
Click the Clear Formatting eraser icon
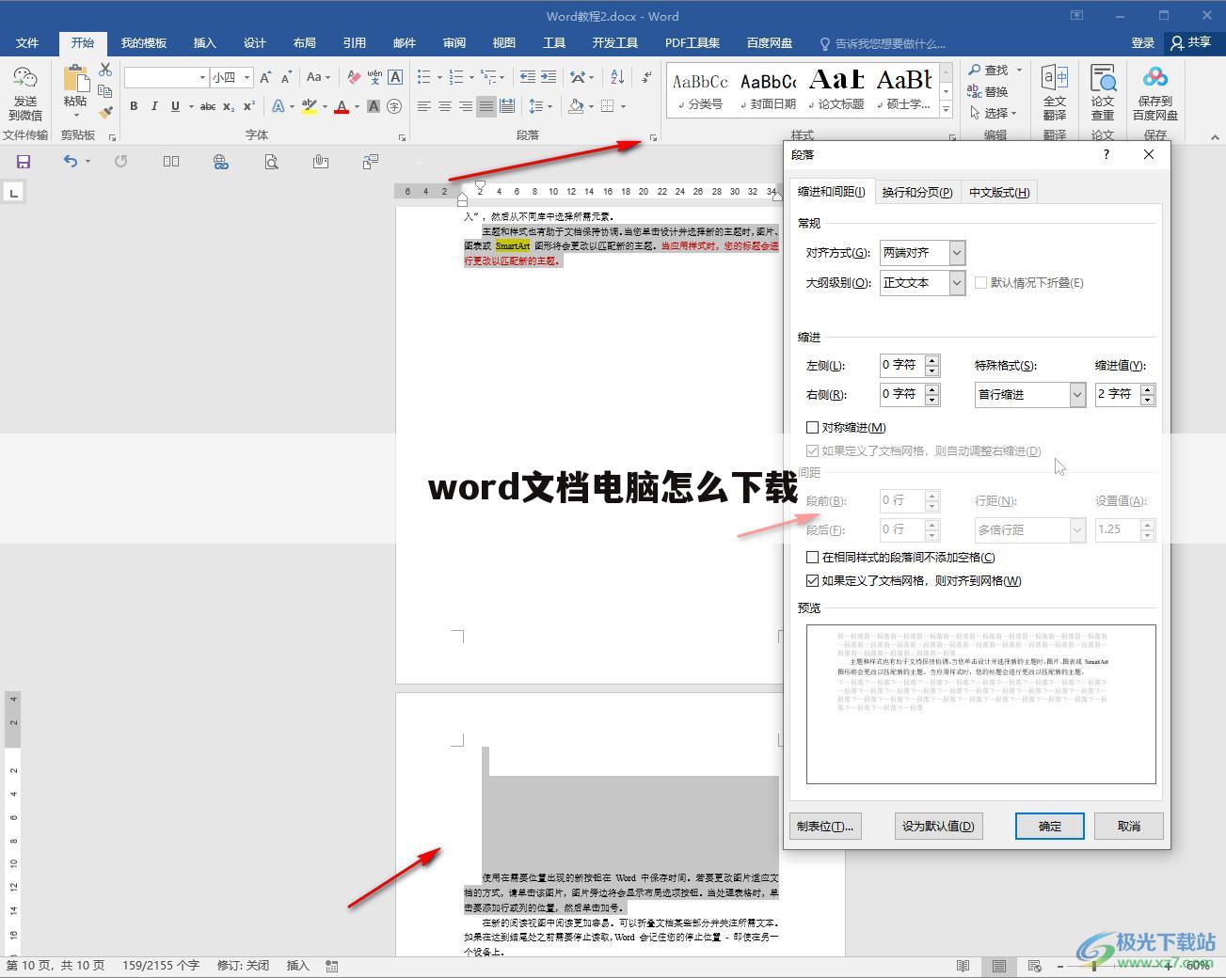pyautogui.click(x=353, y=77)
